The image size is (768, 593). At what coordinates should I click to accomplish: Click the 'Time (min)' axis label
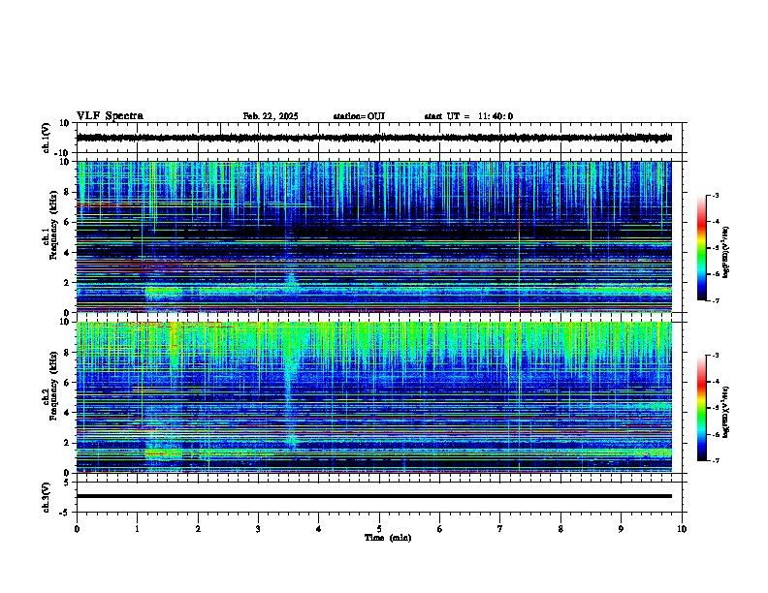point(388,538)
